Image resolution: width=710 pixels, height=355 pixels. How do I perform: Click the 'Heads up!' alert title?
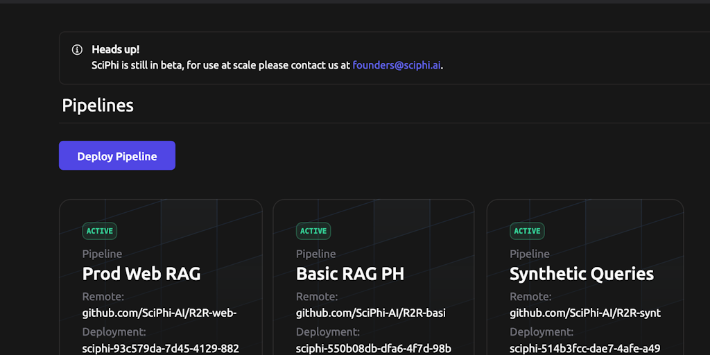(116, 50)
